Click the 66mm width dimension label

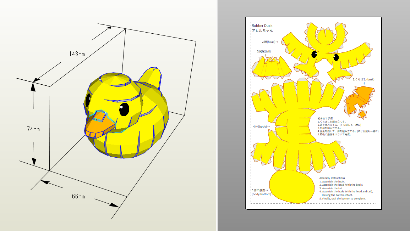tap(78, 196)
